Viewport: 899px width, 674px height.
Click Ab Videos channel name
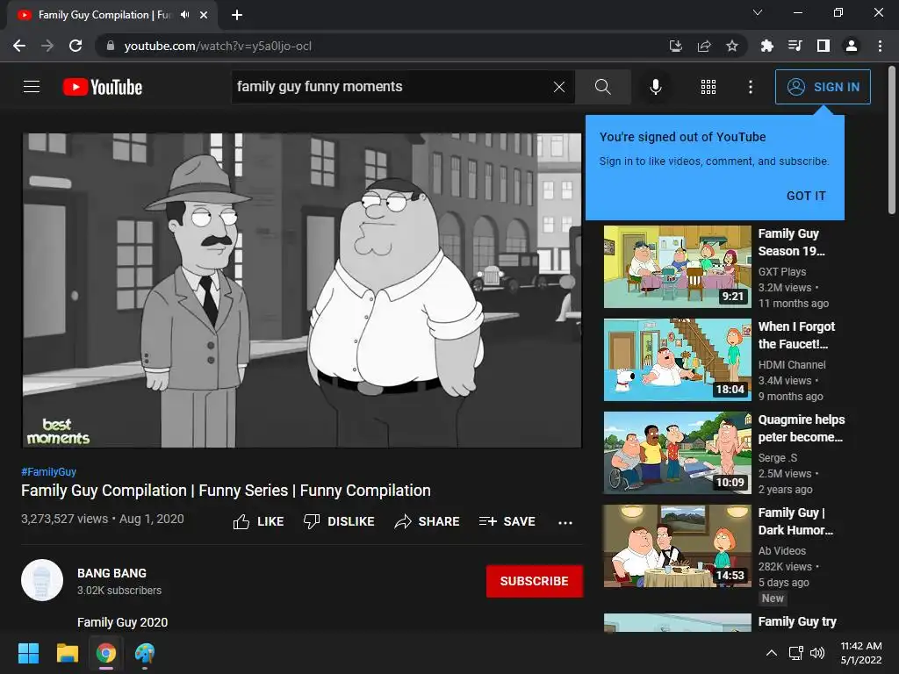coord(782,551)
